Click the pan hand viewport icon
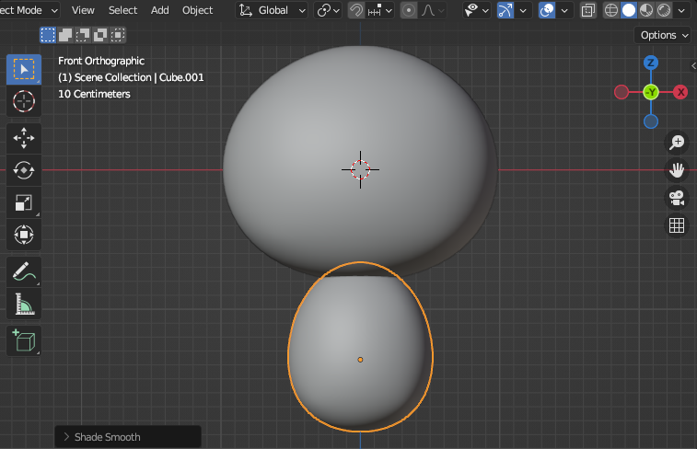 (x=677, y=170)
